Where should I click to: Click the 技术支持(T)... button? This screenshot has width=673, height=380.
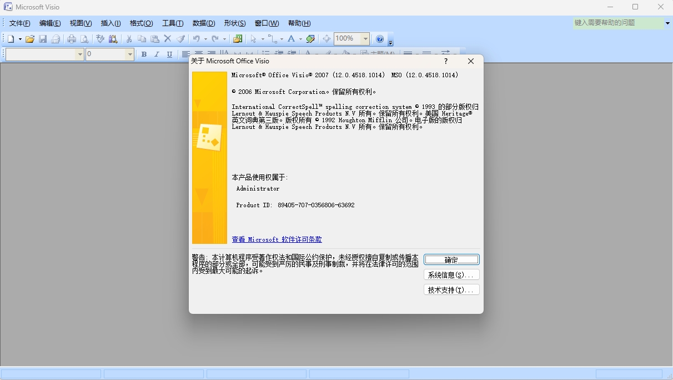coord(451,290)
